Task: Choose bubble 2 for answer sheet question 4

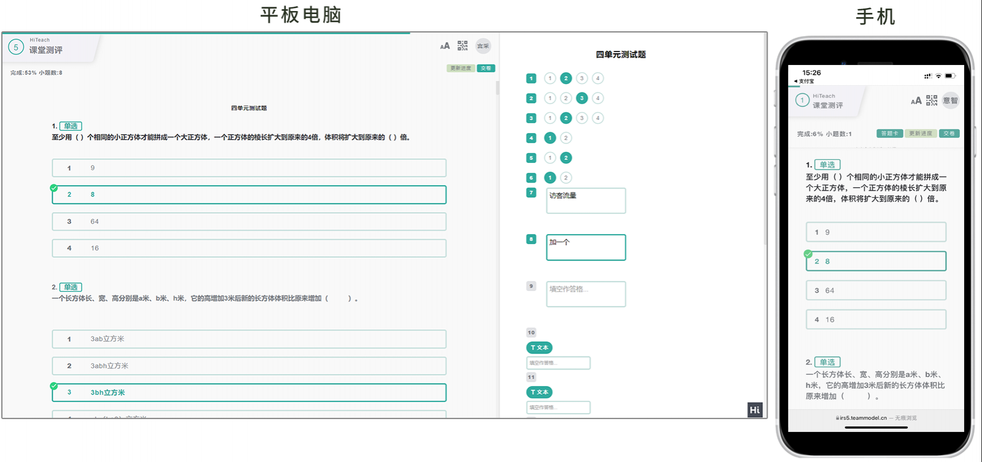Action: [566, 138]
